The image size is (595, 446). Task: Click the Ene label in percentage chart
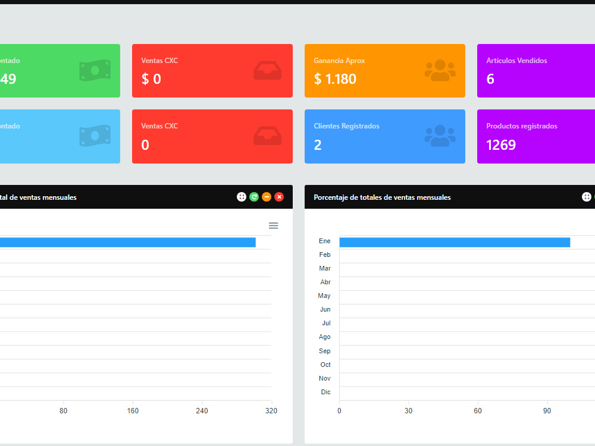click(x=324, y=241)
